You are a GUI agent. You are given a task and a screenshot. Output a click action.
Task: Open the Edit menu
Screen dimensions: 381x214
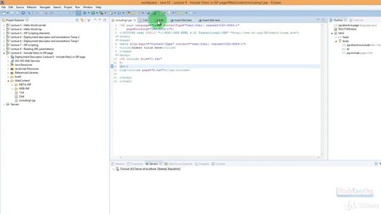coord(11,7)
